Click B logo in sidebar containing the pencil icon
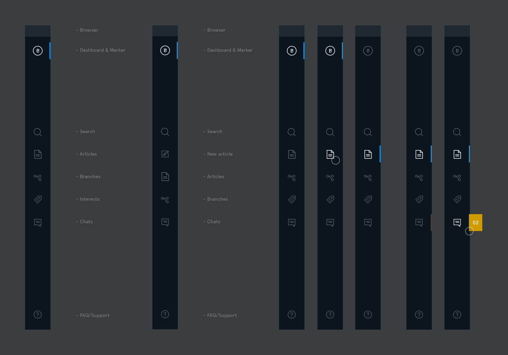The height and width of the screenshot is (355, 508). (165, 50)
